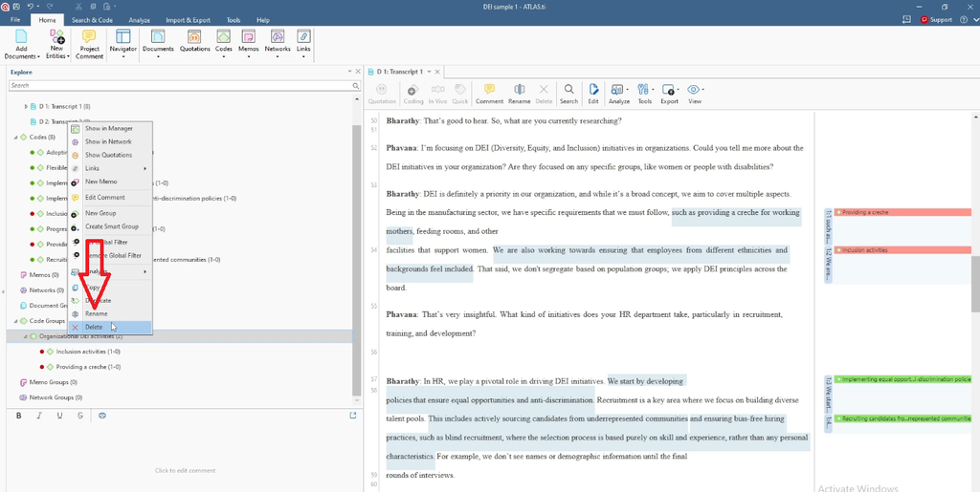The image size is (980, 492).
Task: Open the File menu tab
Action: pyautogui.click(x=15, y=20)
